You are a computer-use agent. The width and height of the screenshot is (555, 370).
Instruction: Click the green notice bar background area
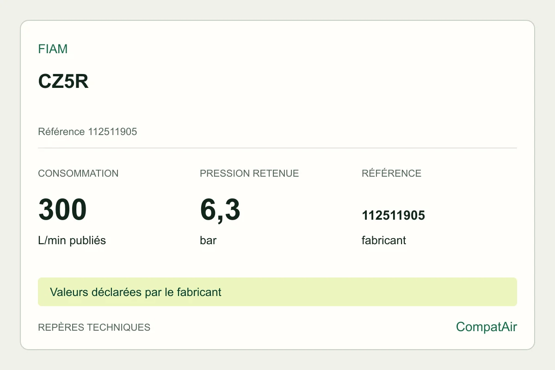click(x=370, y=292)
